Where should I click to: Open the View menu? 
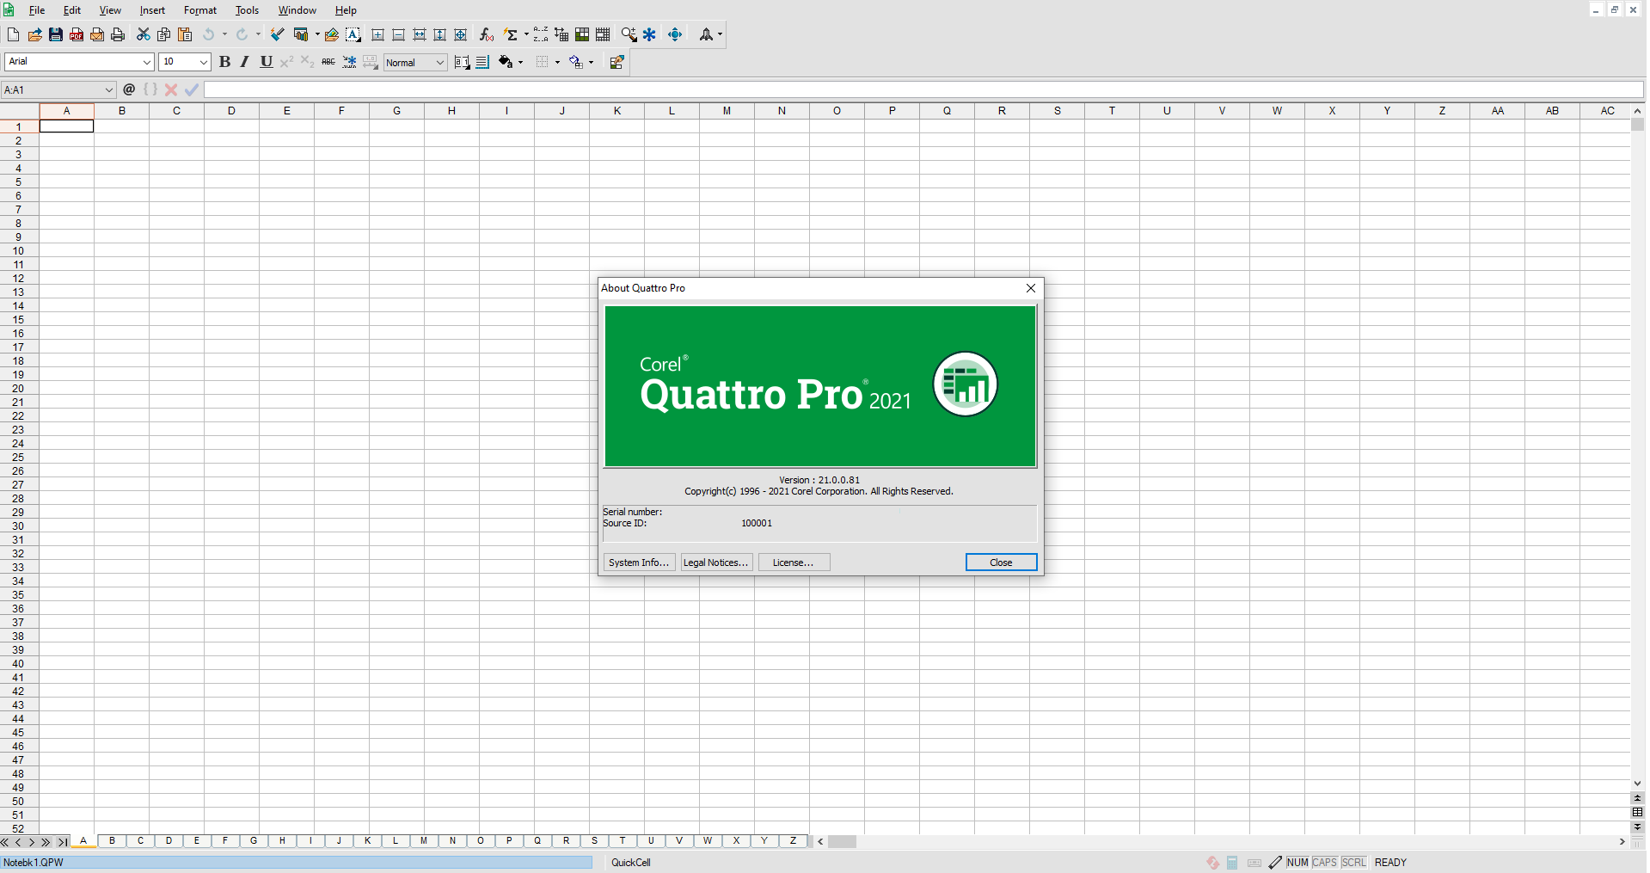click(x=110, y=10)
